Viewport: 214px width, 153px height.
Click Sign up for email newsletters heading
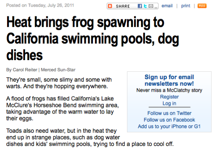(169, 80)
